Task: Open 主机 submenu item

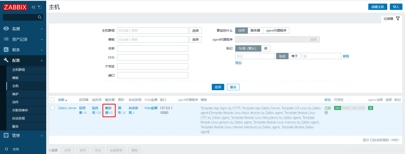Action: pos(26,86)
